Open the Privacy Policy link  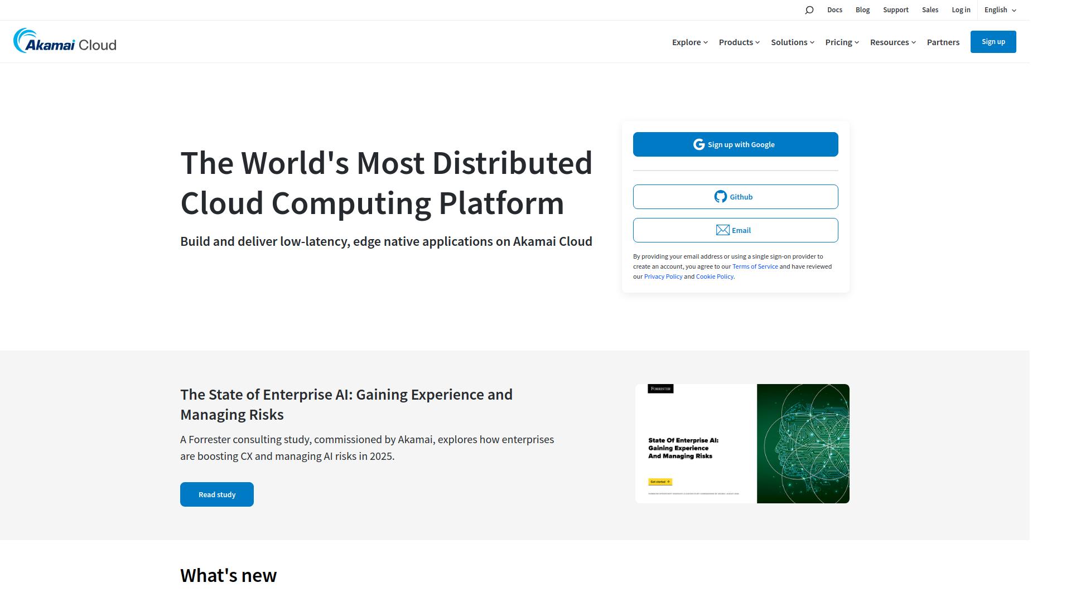point(663,276)
